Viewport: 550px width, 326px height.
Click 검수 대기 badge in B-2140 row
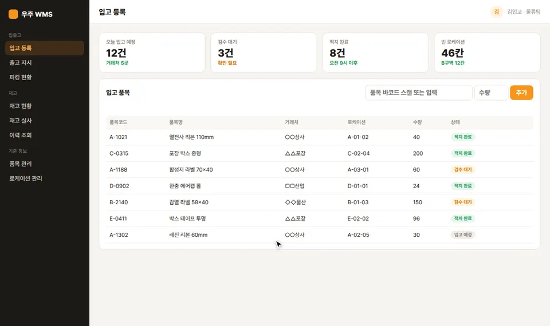(x=463, y=202)
